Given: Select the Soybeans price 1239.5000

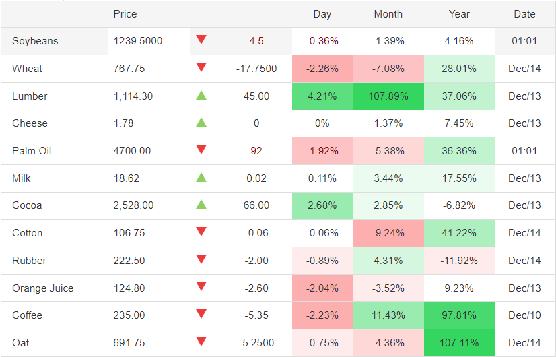Looking at the screenshot, I should point(138,41).
